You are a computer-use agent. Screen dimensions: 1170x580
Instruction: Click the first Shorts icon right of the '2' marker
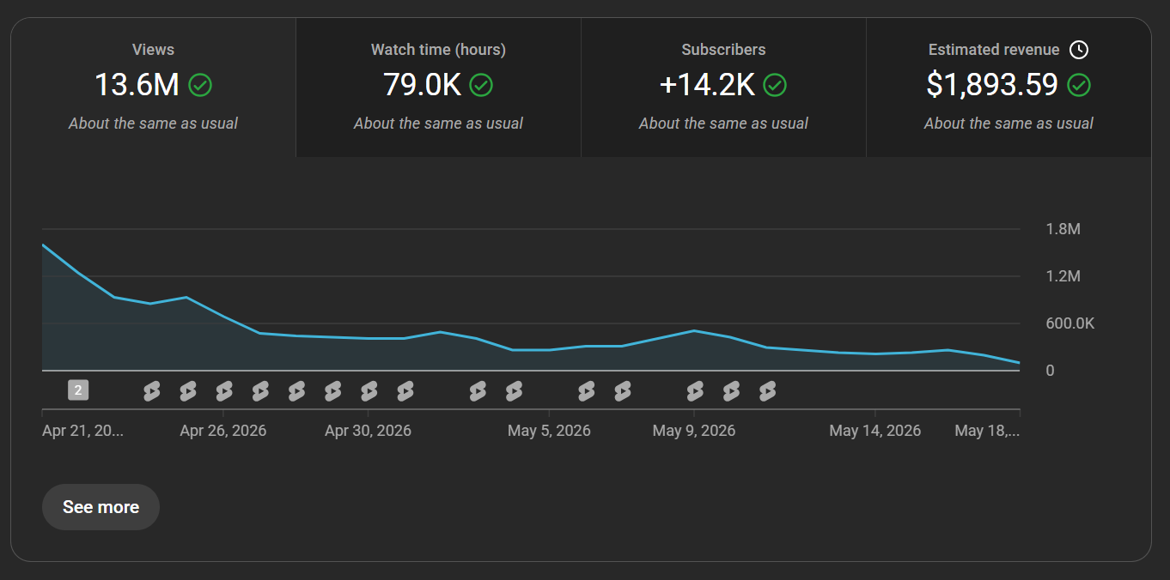pyautogui.click(x=151, y=391)
